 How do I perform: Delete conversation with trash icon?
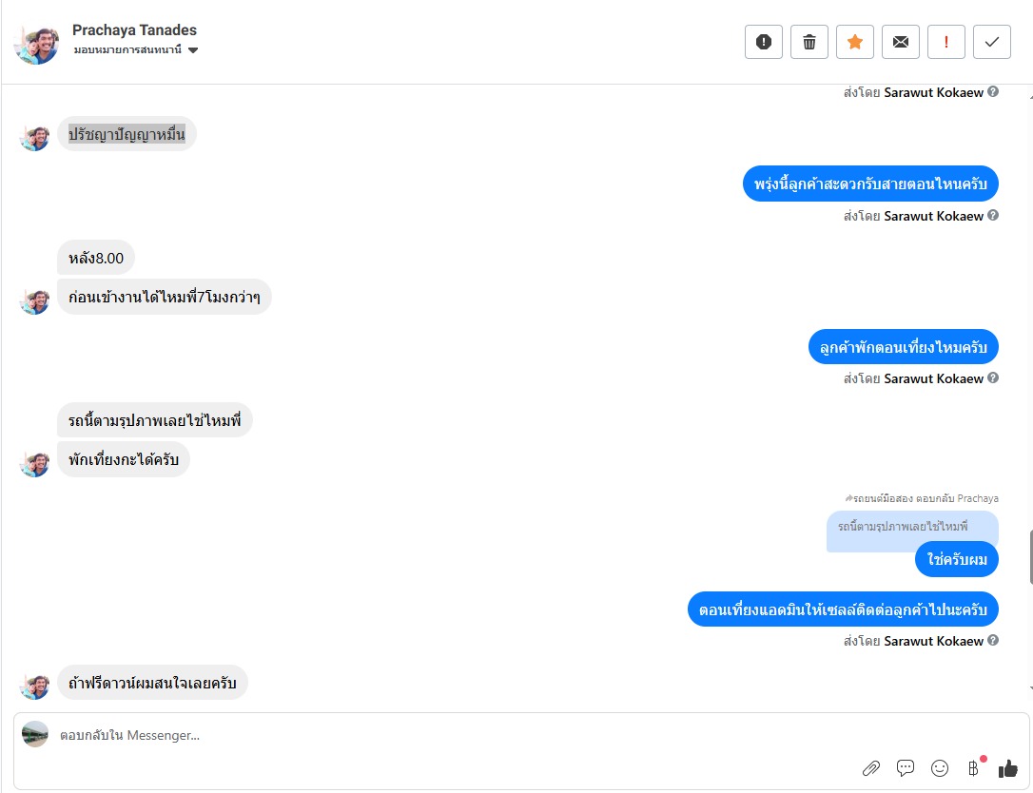click(809, 42)
